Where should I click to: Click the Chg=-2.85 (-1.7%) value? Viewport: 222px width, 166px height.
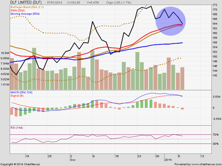click(x=118, y=2)
